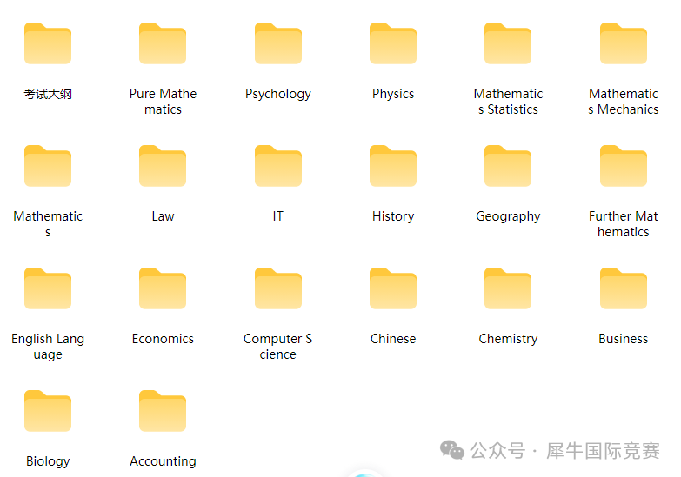
Task: Open the Economics folder
Action: click(x=163, y=288)
